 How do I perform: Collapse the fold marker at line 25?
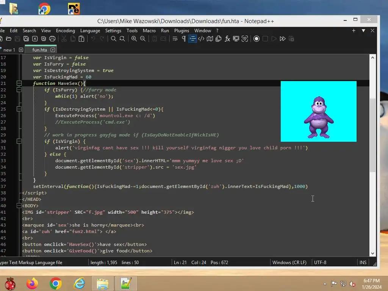tap(19, 109)
